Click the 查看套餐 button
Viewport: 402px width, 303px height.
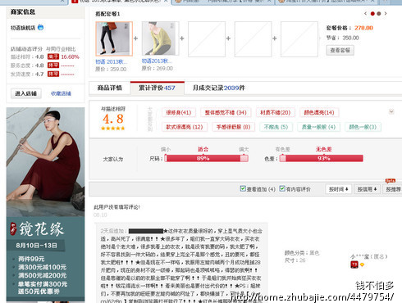pos(340,50)
